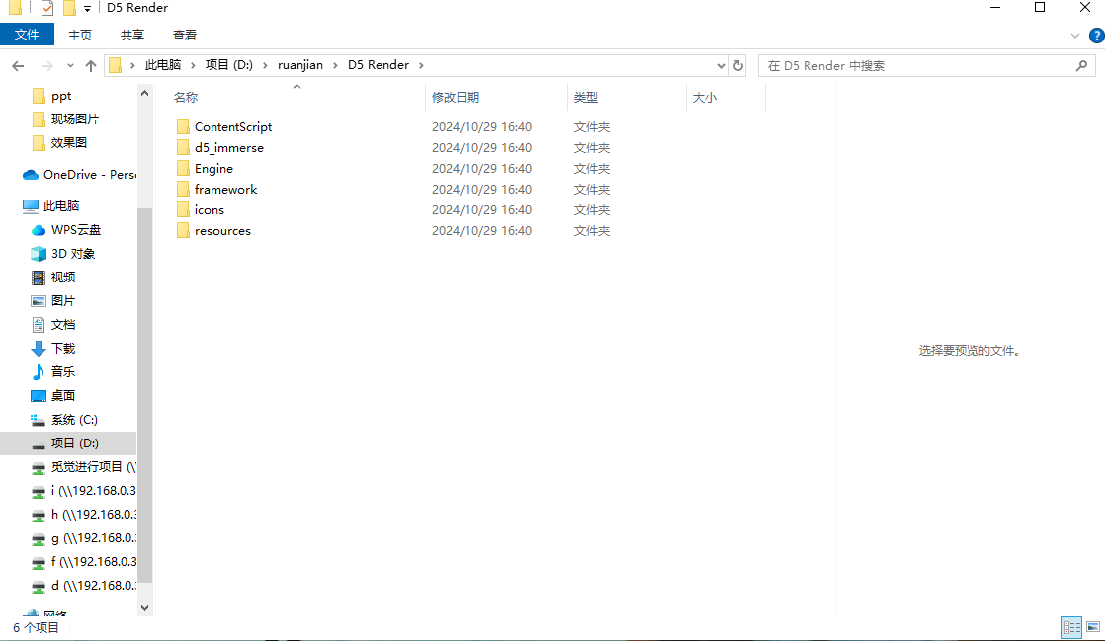Click the 桌面 desktop icon in sidebar
Viewport: 1105px width, 641px height.
(39, 396)
